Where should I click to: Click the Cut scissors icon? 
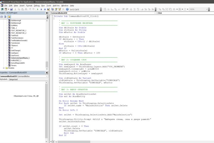coord(15,9)
